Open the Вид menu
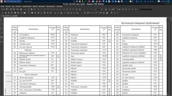172x96 pixels. [x=13, y=6]
